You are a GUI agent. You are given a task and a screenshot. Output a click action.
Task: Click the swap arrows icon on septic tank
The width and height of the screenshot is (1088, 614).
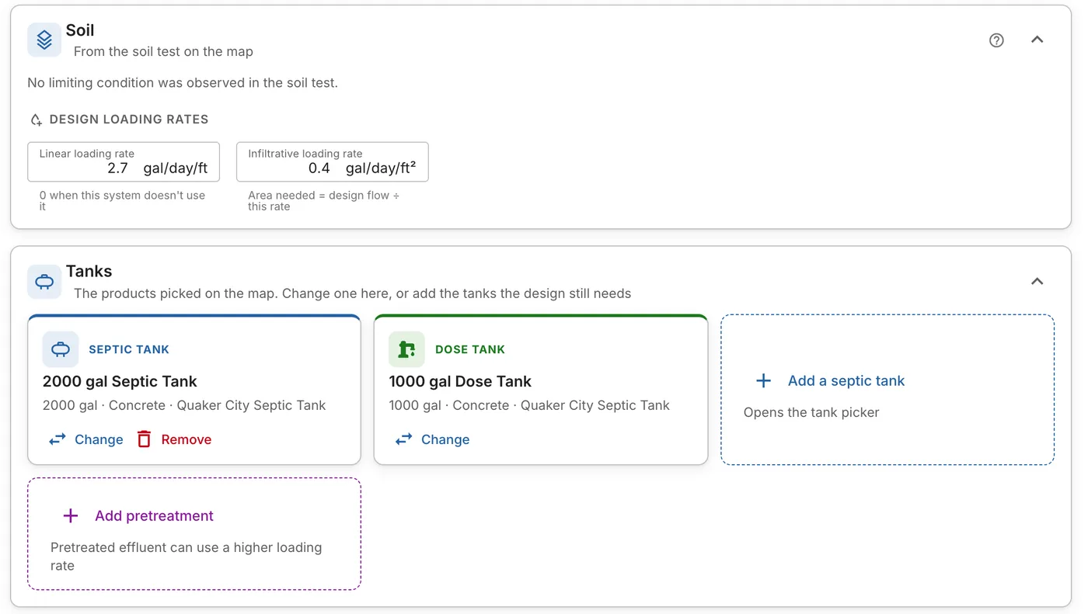point(58,439)
